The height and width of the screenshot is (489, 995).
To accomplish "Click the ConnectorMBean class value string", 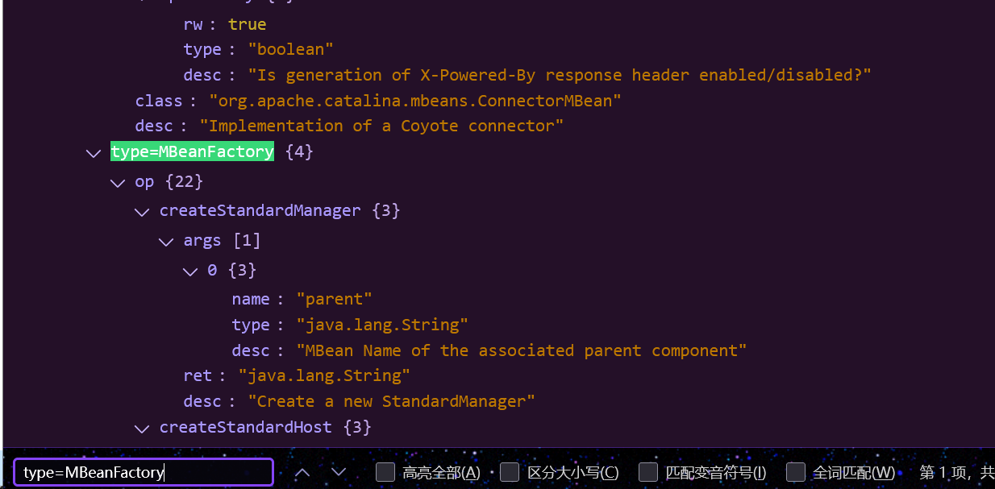I will click(415, 101).
